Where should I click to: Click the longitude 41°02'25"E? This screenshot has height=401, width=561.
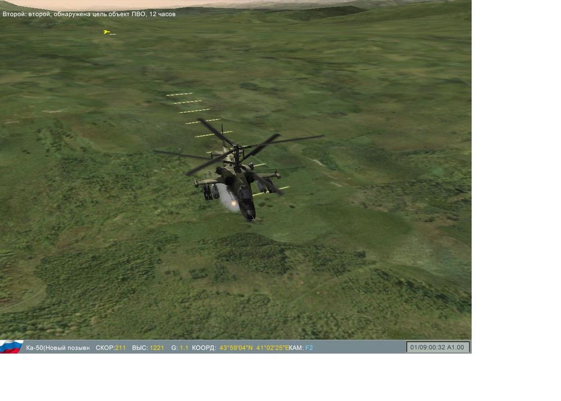pos(273,348)
